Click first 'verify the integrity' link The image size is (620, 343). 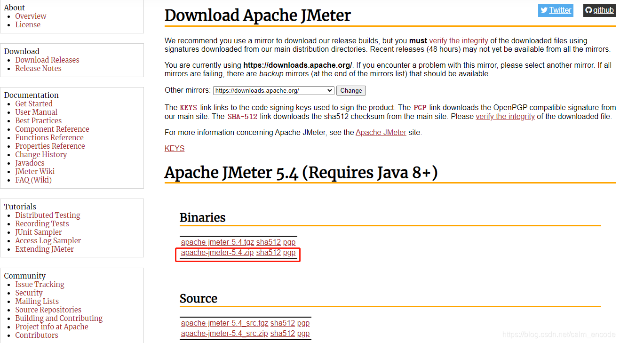pos(459,41)
